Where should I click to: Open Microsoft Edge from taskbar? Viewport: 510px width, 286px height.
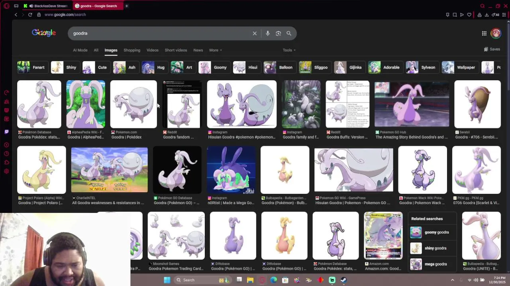(273, 280)
